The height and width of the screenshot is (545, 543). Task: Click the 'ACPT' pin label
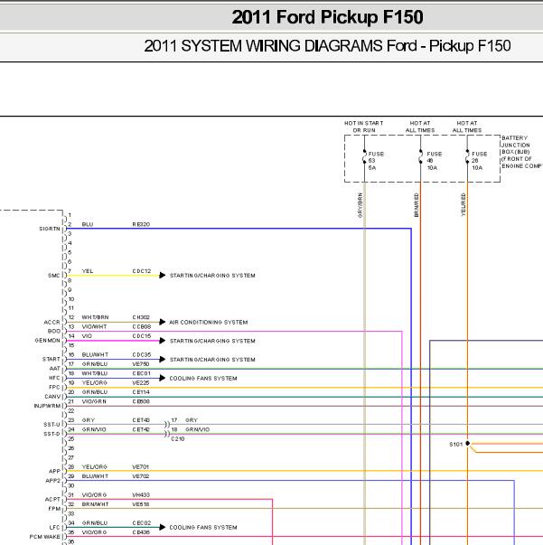(52, 500)
